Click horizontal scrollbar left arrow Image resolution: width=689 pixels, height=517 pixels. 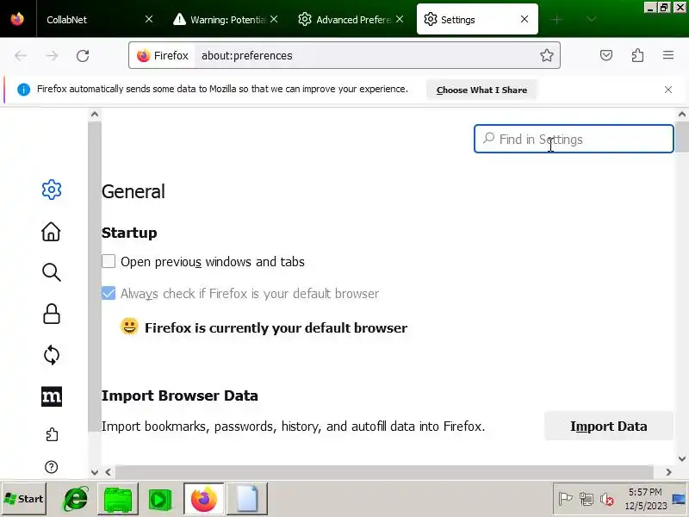click(109, 472)
